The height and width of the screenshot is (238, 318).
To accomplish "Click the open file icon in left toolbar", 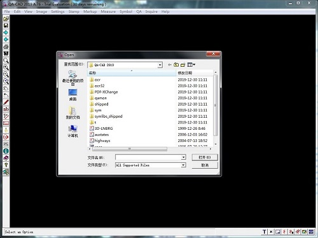I will click(x=6, y=18).
